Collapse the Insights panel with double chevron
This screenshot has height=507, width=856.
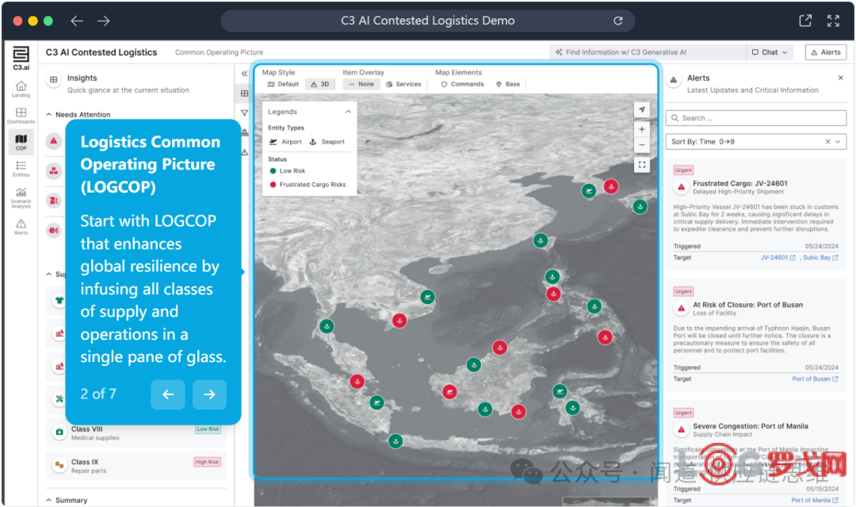point(244,74)
